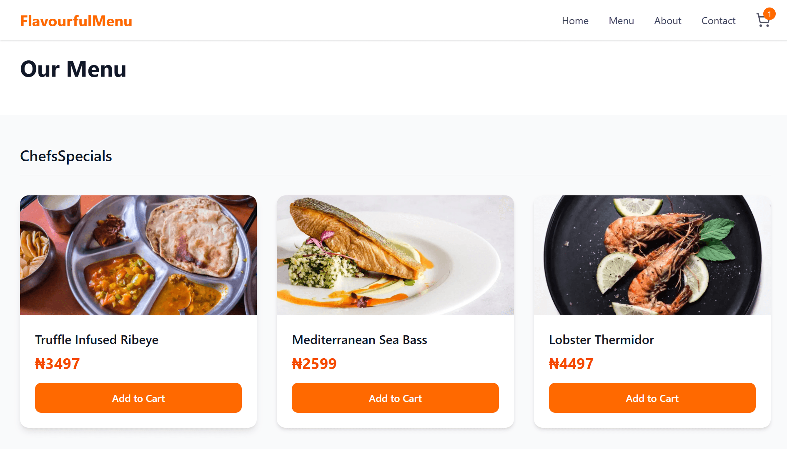
Task: Add Mediterranean Sea Bass to cart
Action: tap(395, 398)
